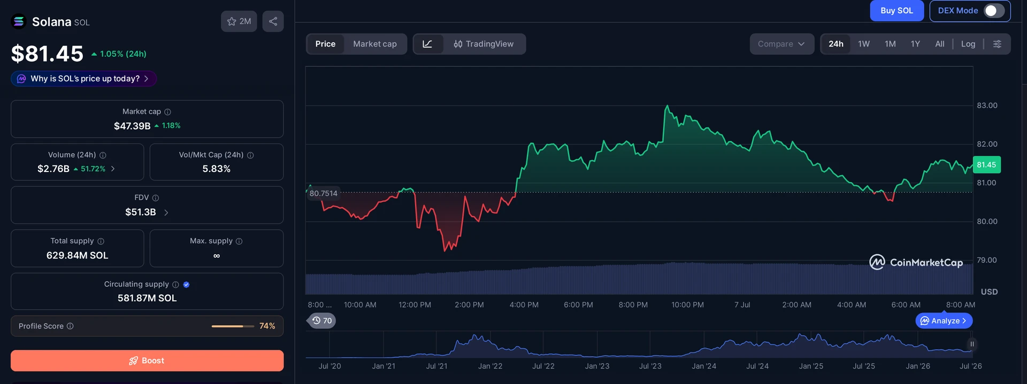Open the Vol/Mkt Cap (24h) info icon
The width and height of the screenshot is (1027, 384).
[x=250, y=155]
